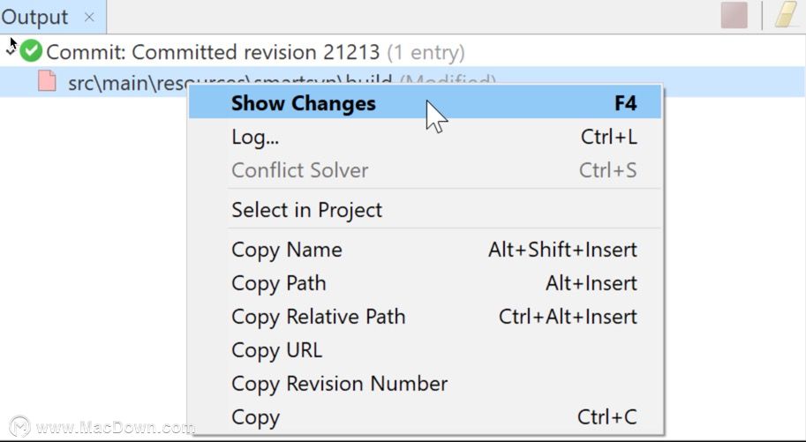Click the red stop operation icon
This screenshot has width=806, height=442.
pyautogui.click(x=734, y=16)
